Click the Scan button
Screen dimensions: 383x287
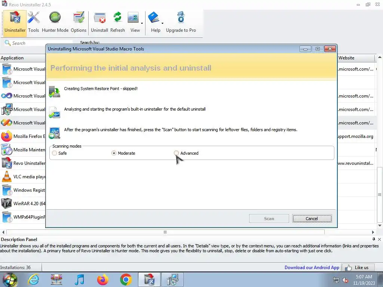269,218
